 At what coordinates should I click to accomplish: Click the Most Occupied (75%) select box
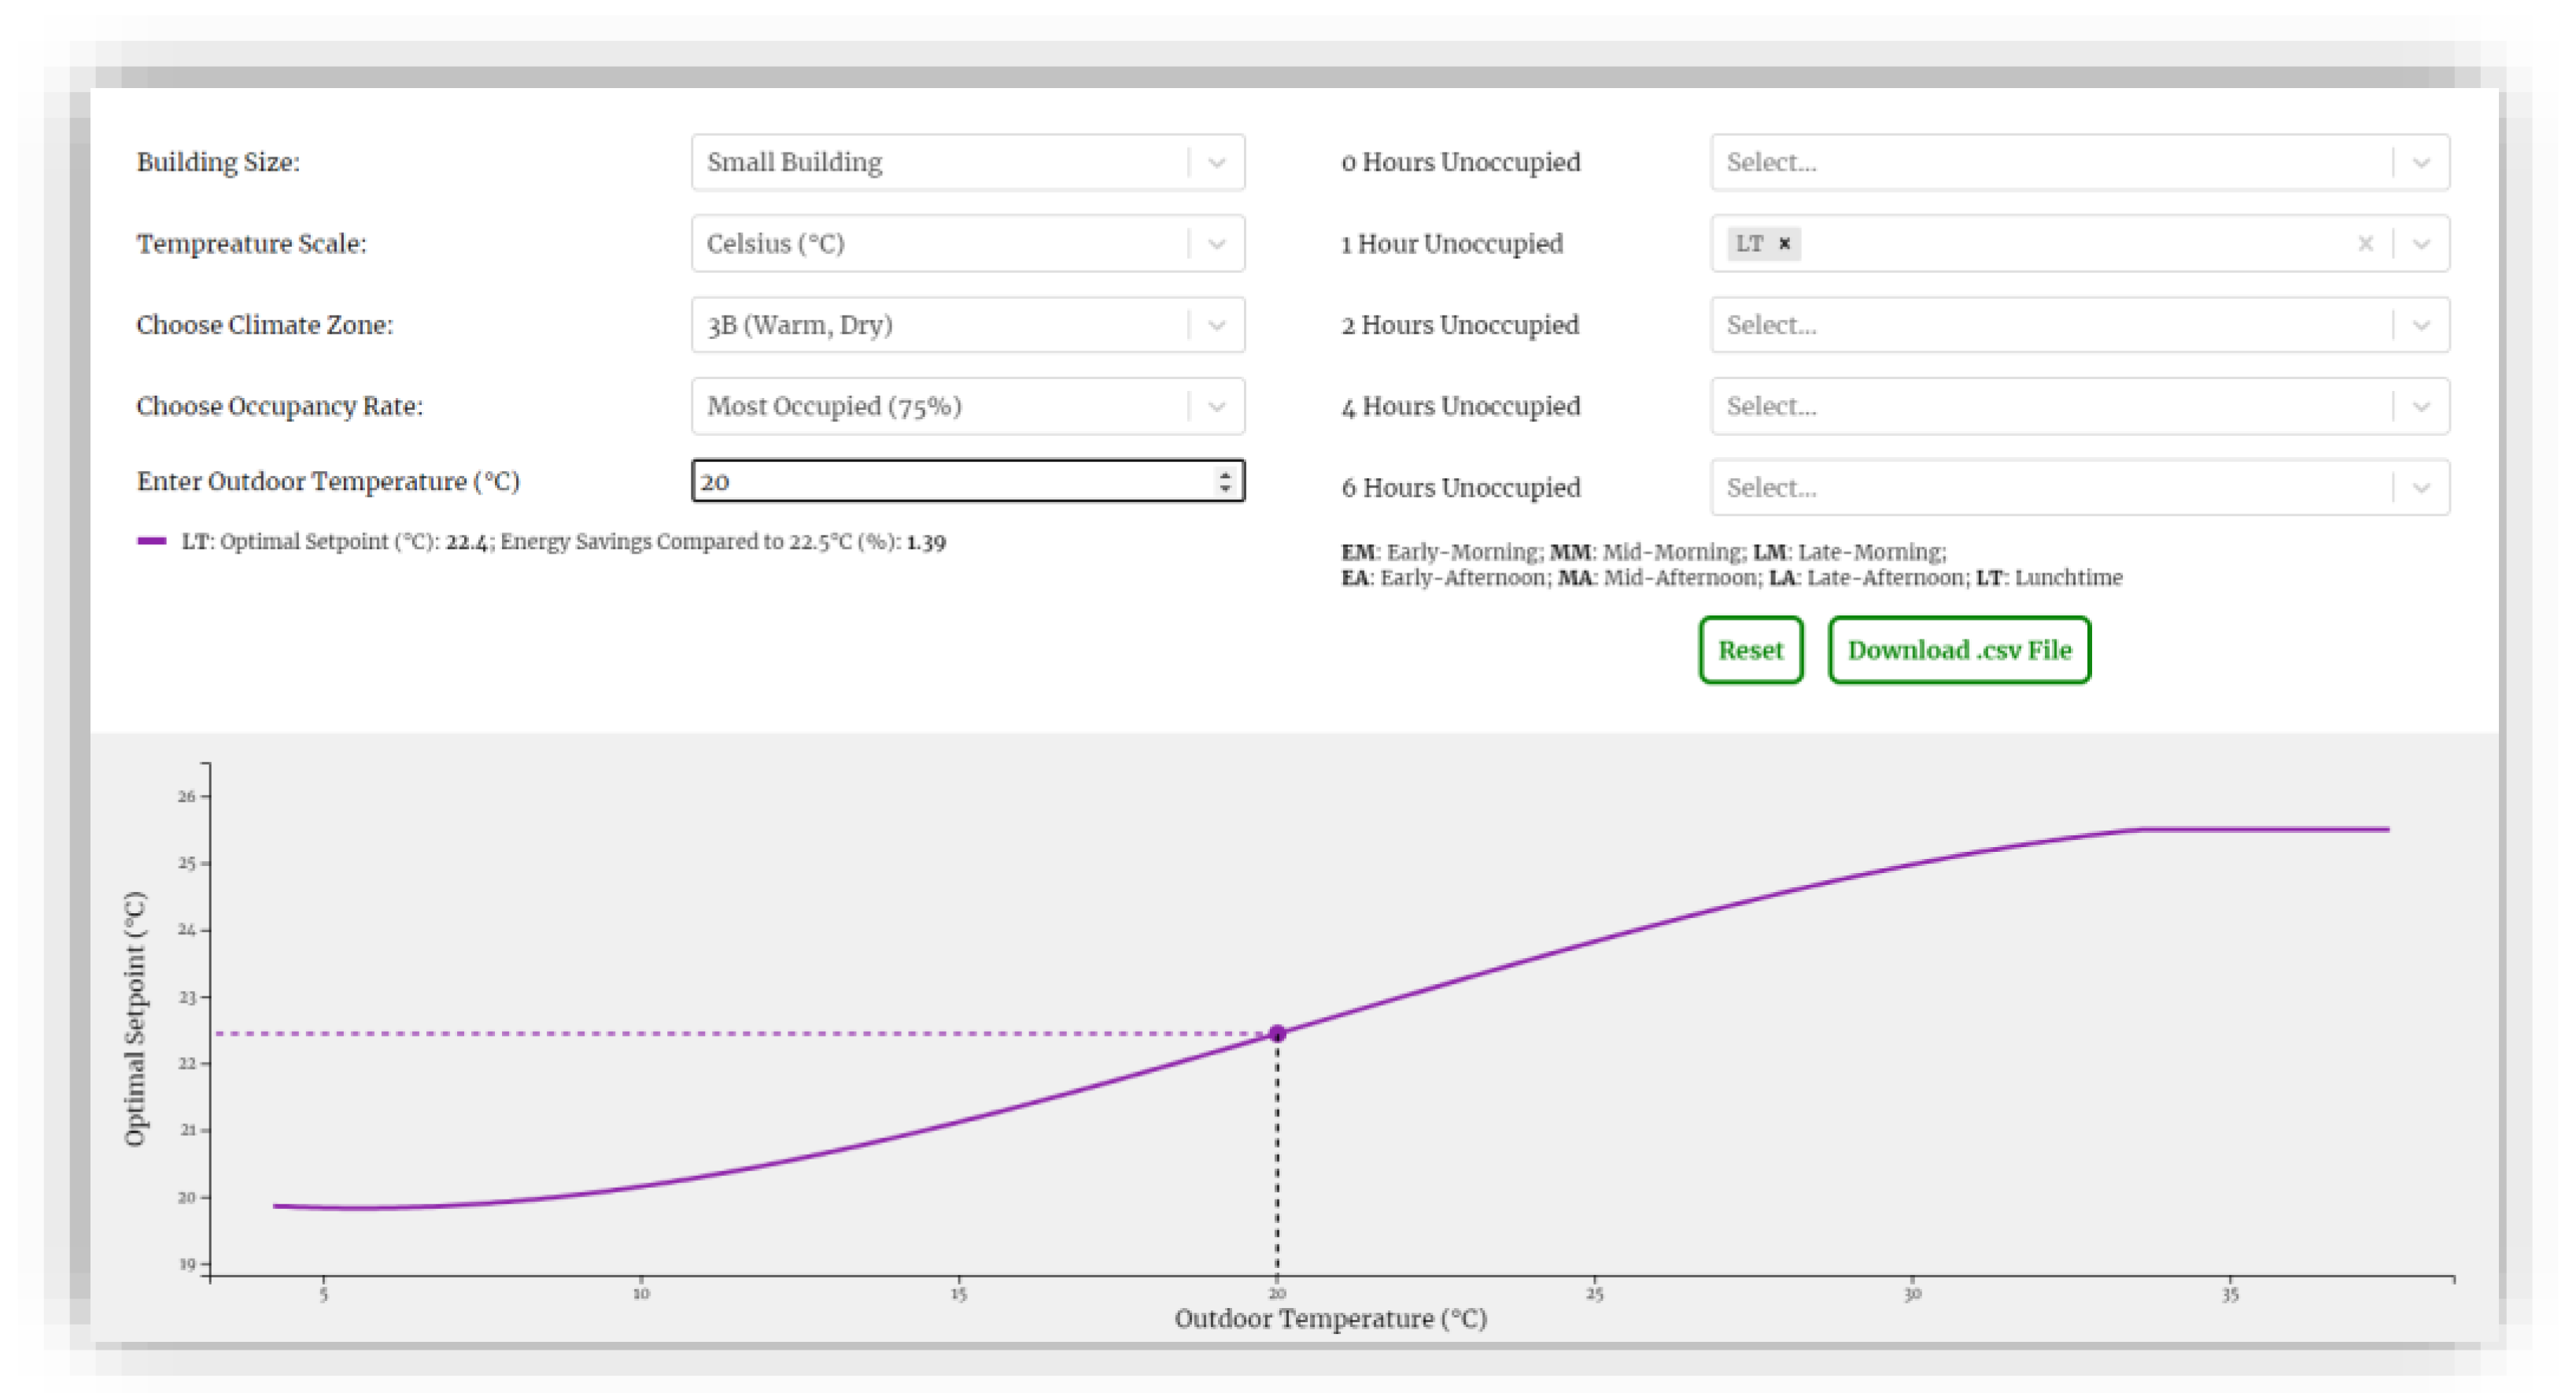tap(935, 406)
